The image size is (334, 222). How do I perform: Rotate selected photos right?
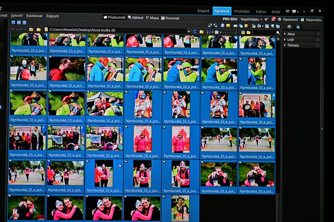point(215,25)
